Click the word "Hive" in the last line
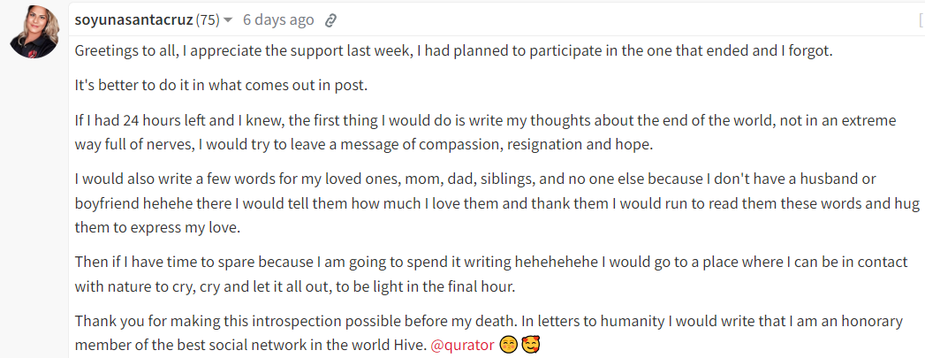This screenshot has width=925, height=358. click(x=413, y=346)
